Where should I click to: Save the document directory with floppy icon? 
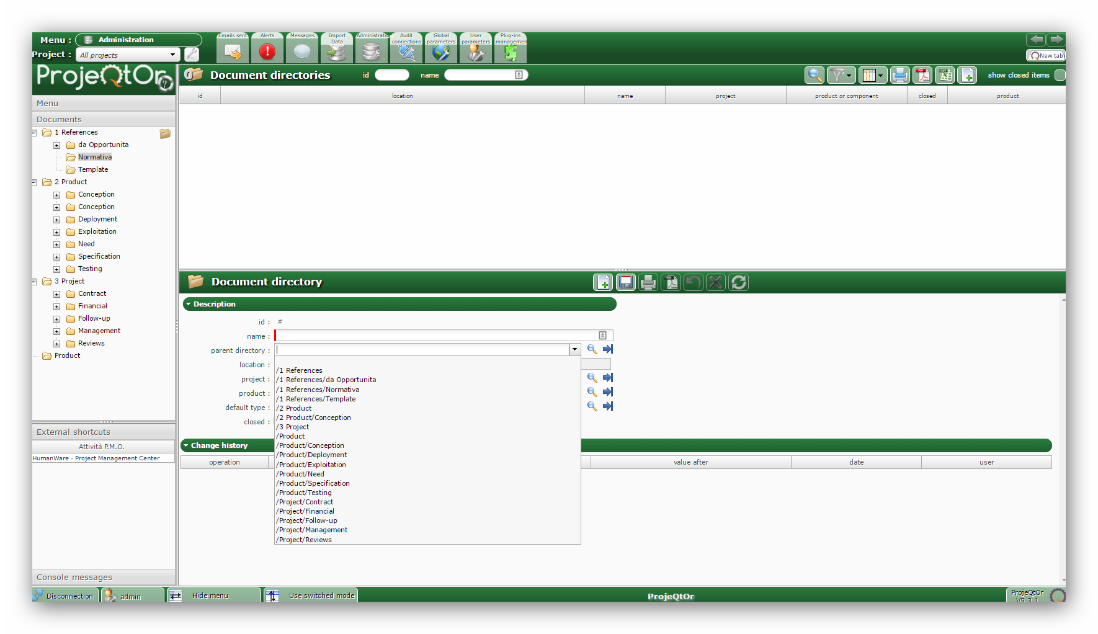pos(626,283)
